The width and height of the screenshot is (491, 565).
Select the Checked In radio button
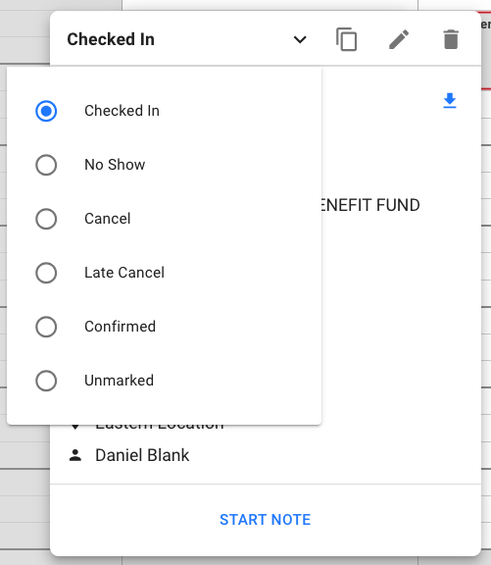[46, 111]
